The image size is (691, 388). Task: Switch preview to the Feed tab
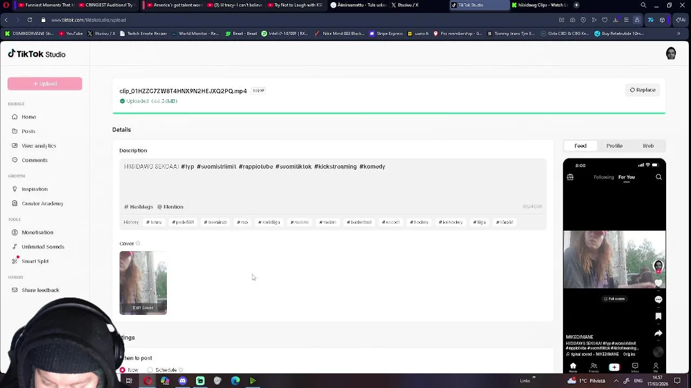(x=580, y=146)
